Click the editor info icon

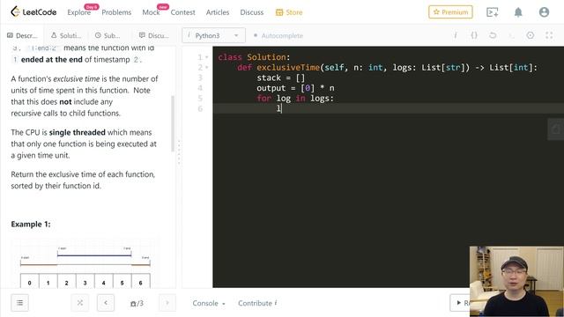(x=456, y=35)
